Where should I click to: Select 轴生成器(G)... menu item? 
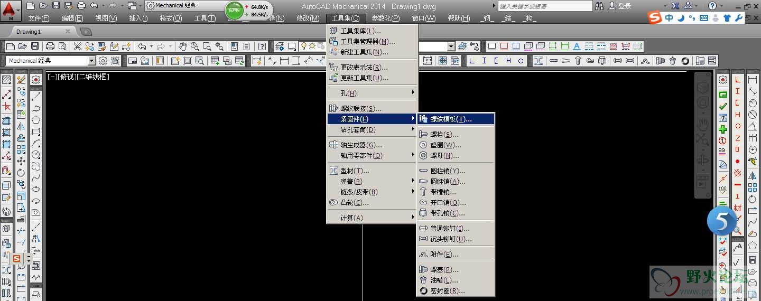click(x=373, y=145)
